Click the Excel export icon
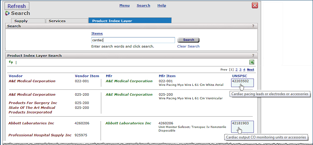Viewport: 313px width, 145px height. click(x=252, y=62)
